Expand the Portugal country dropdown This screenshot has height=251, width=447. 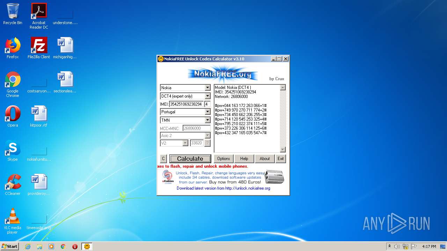(x=207, y=112)
